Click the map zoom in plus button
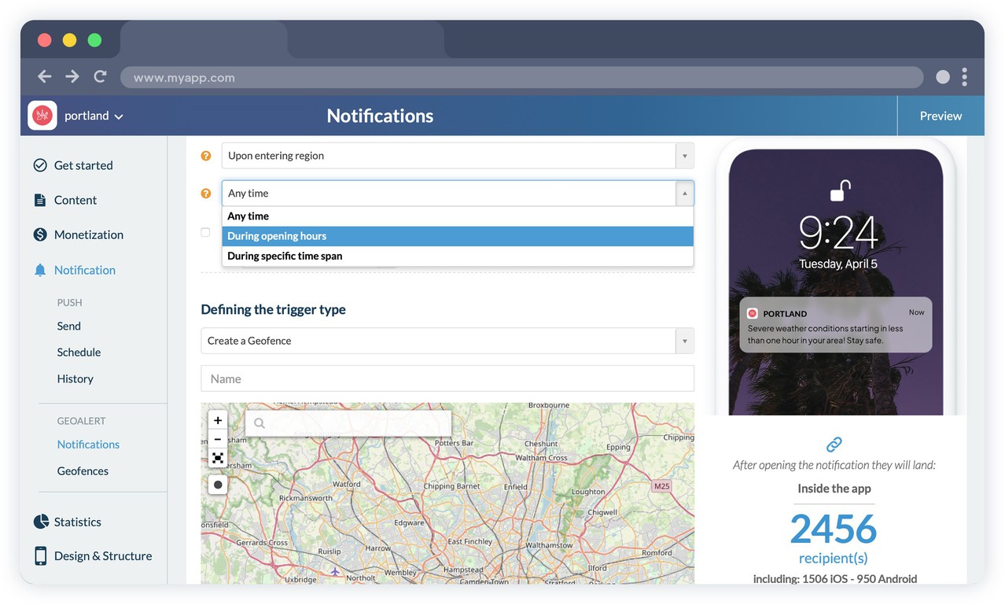1005x605 pixels. click(x=218, y=420)
